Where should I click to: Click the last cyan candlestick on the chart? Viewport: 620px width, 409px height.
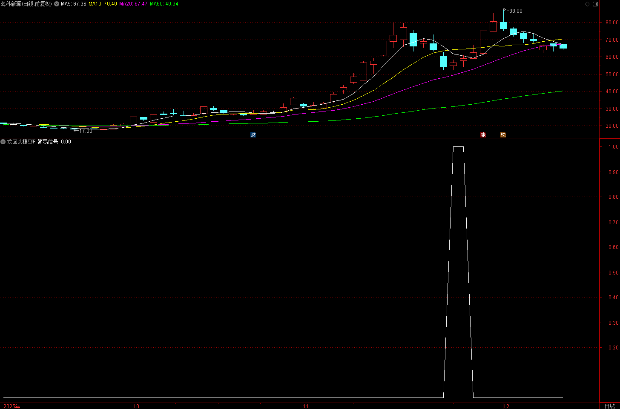pos(563,46)
